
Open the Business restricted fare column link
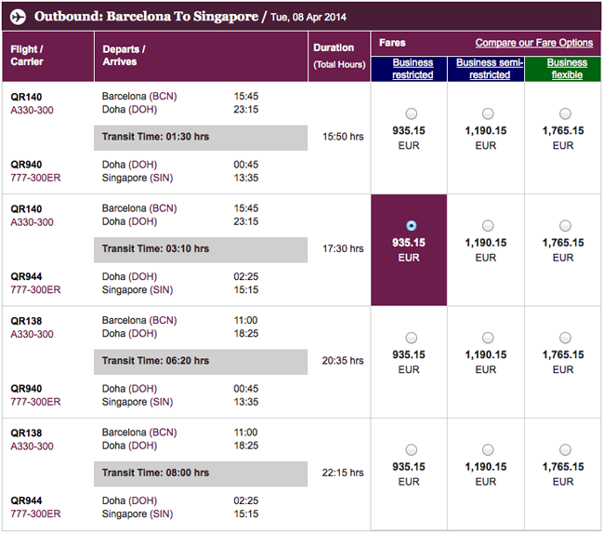(x=413, y=69)
